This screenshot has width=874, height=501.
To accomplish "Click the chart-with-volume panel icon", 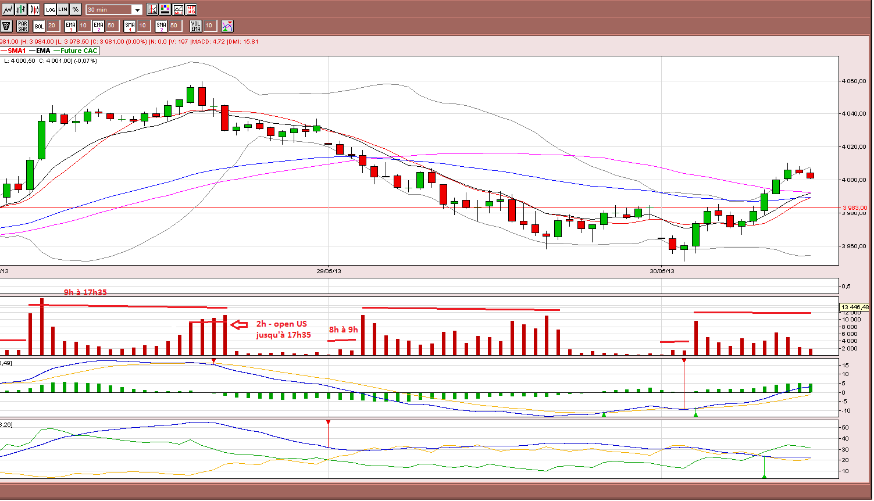I will click(178, 9).
